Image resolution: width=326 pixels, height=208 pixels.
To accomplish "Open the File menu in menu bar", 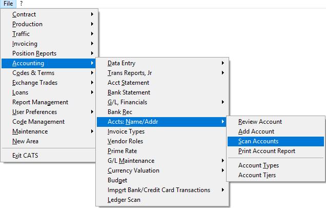I will pos(8,4).
